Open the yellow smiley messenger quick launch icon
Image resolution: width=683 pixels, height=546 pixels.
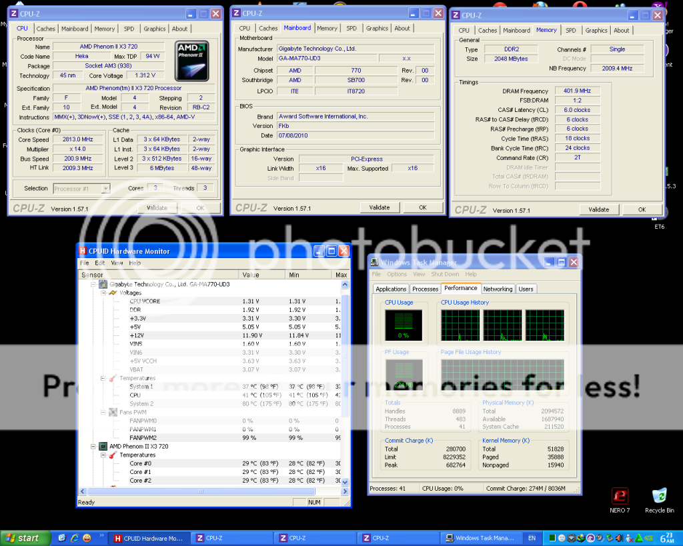87,538
